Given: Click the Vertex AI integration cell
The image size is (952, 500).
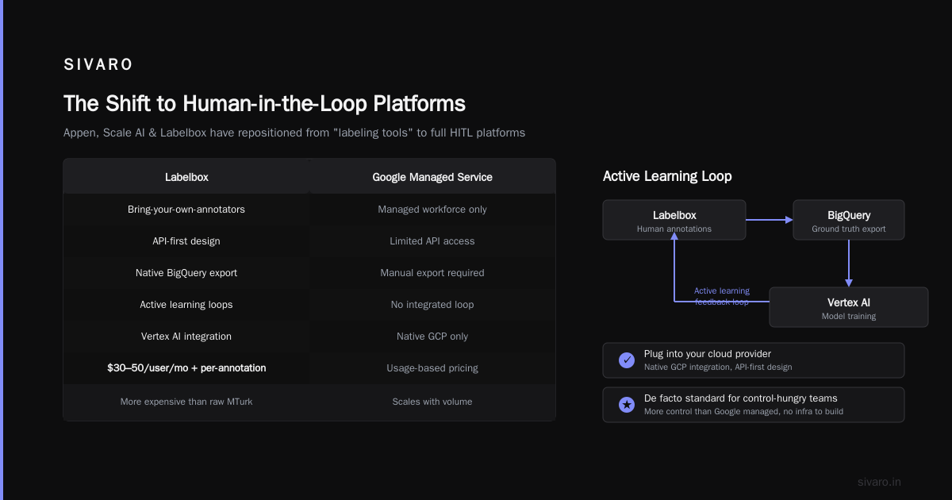Looking at the screenshot, I should (x=186, y=337).
